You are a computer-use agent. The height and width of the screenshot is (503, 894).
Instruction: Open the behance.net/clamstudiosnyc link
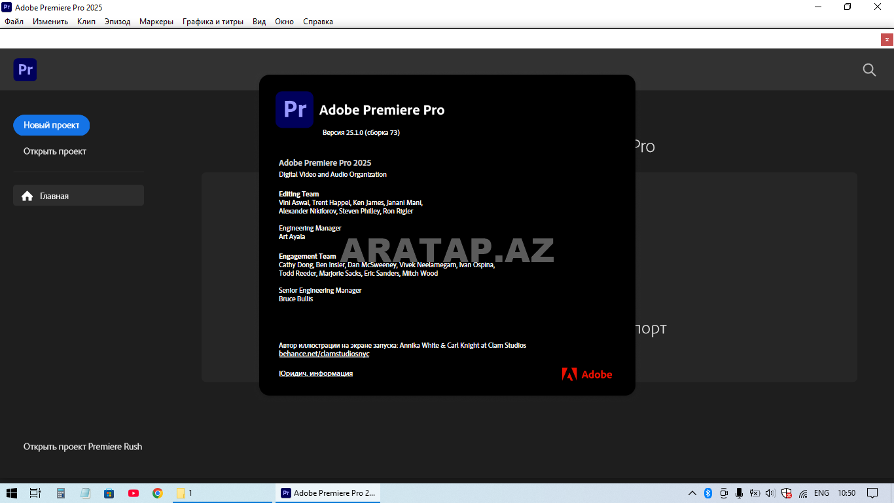(324, 354)
